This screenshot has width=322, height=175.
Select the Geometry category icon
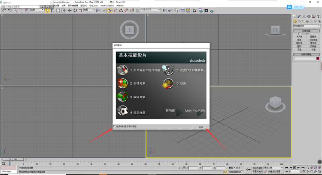[x=295, y=21]
